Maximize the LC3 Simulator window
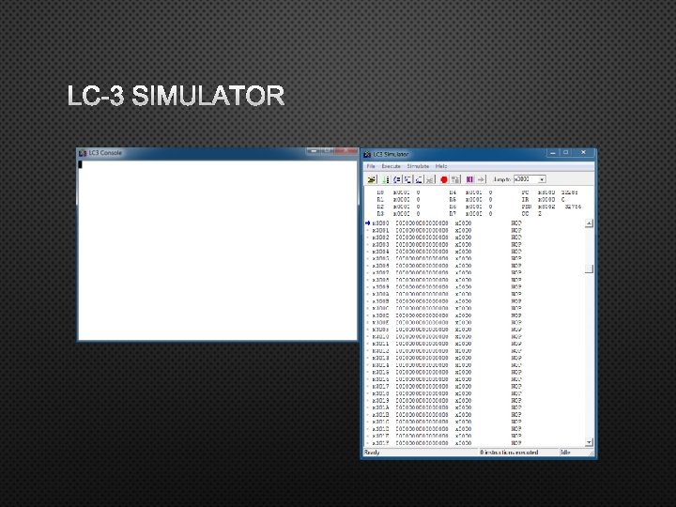676x507 pixels. point(565,153)
